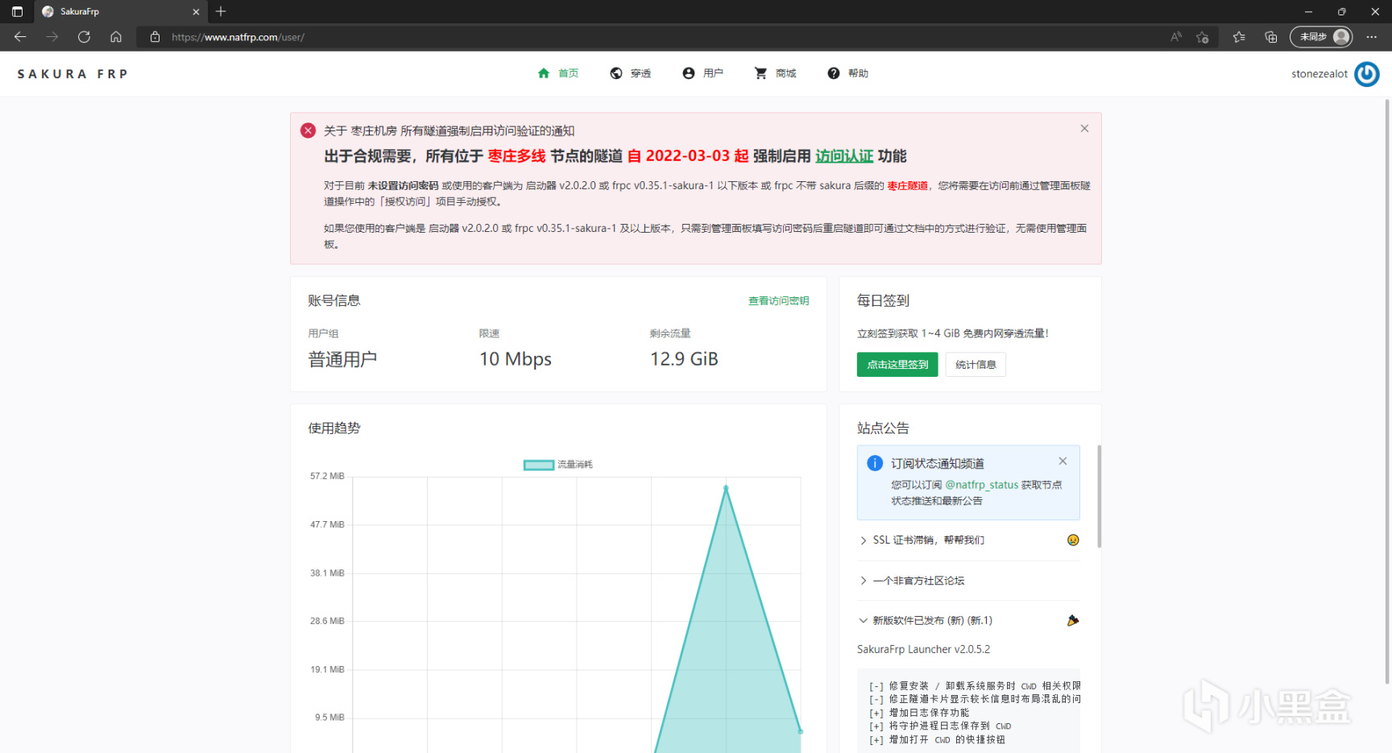
Task: Click the 统计信息 button
Action: click(976, 365)
